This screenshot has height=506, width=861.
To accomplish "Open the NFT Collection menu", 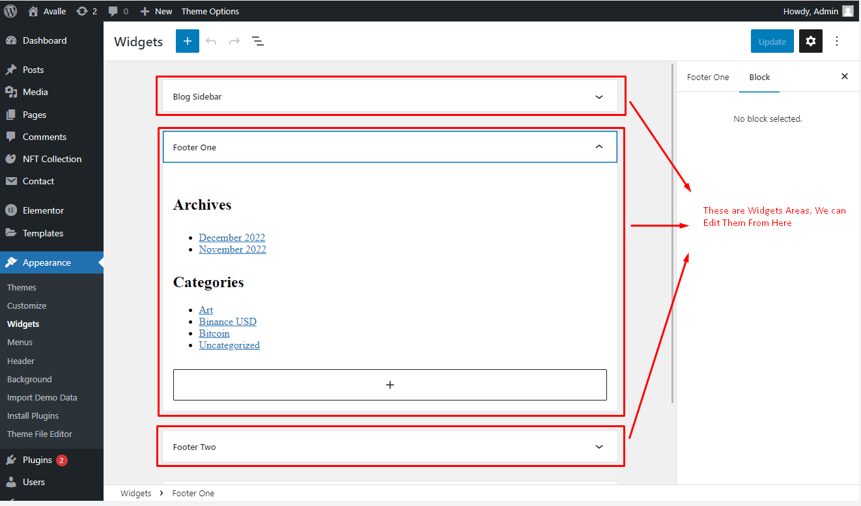I will coord(51,159).
